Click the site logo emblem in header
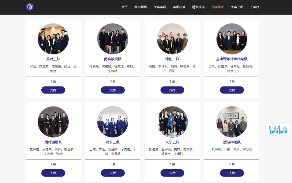Screen dimensions: 292x183 [30, 7]
